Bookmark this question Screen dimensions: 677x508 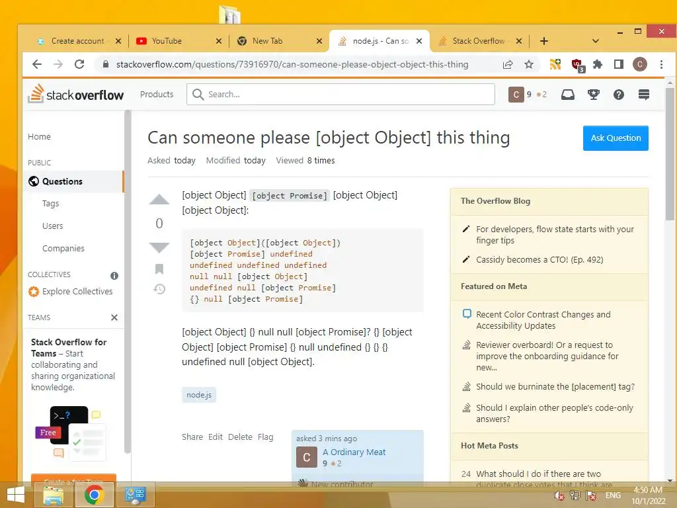pos(159,269)
